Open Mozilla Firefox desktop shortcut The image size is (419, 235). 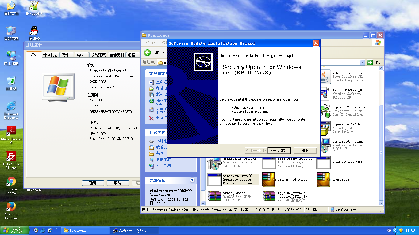click(x=11, y=207)
